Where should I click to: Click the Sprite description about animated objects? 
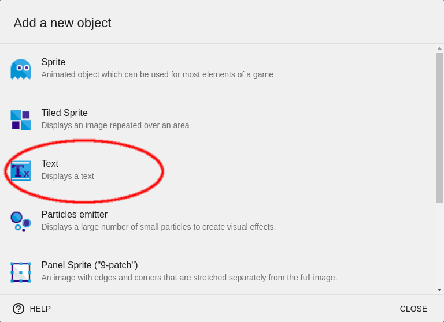pyautogui.click(x=157, y=74)
